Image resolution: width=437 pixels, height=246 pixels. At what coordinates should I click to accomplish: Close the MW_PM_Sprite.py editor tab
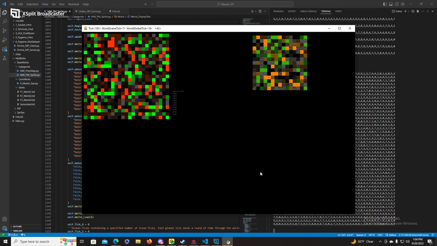point(69,11)
